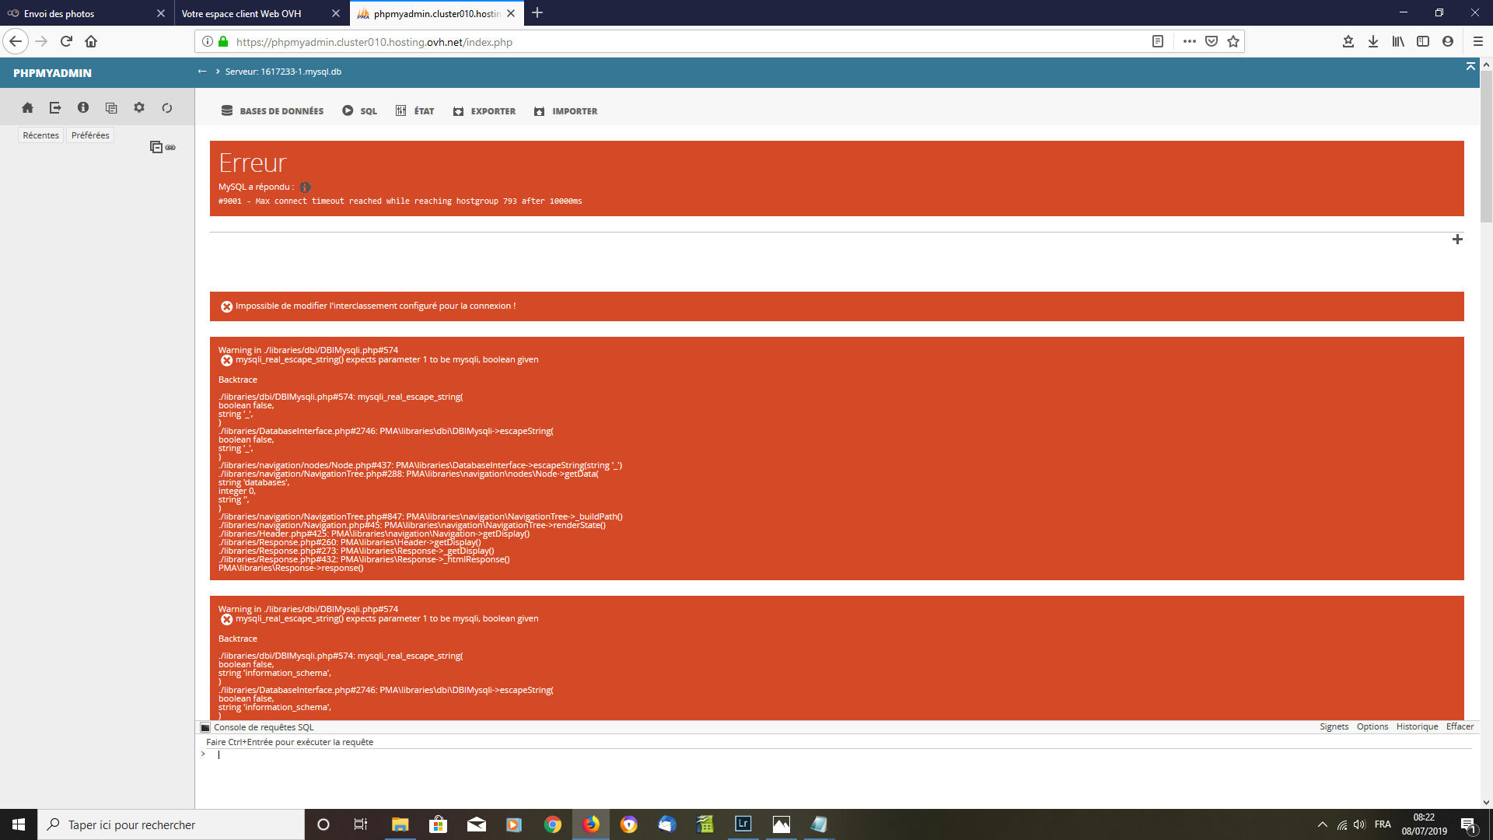
Task: Click the MySQL error help icon
Action: [x=306, y=187]
